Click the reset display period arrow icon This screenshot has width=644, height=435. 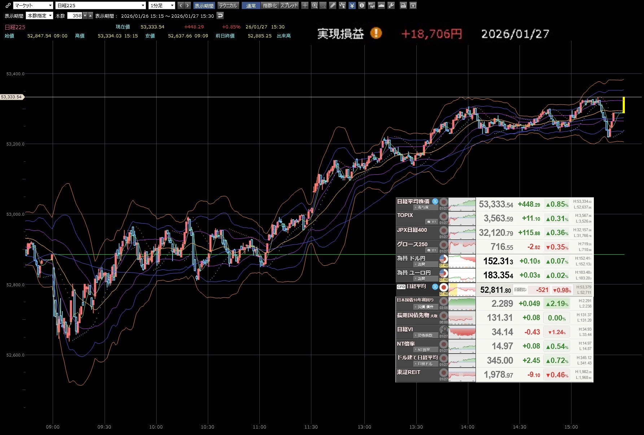click(x=220, y=15)
